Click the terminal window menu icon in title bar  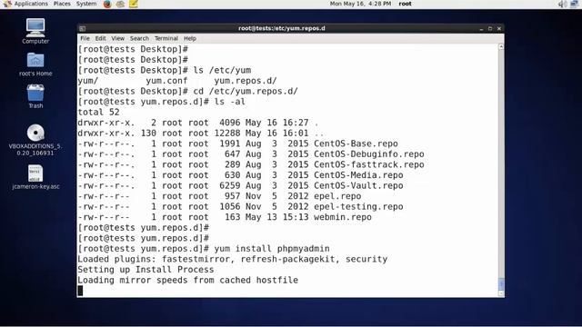pyautogui.click(x=83, y=28)
